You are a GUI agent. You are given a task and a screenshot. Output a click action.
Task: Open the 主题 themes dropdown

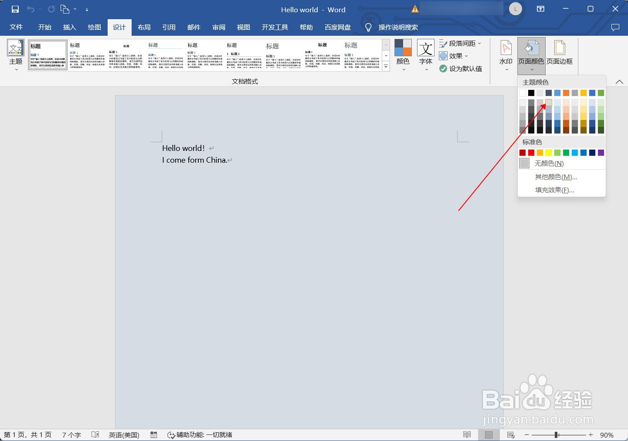pos(16,56)
